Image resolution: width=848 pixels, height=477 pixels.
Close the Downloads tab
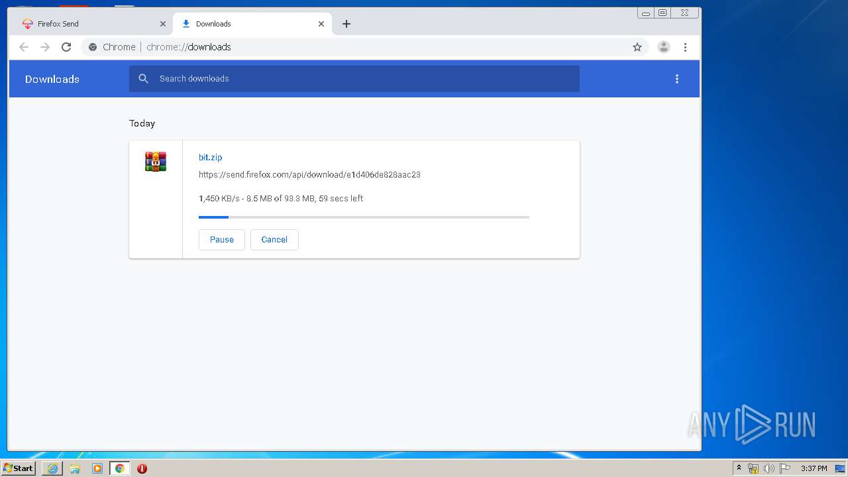(321, 24)
